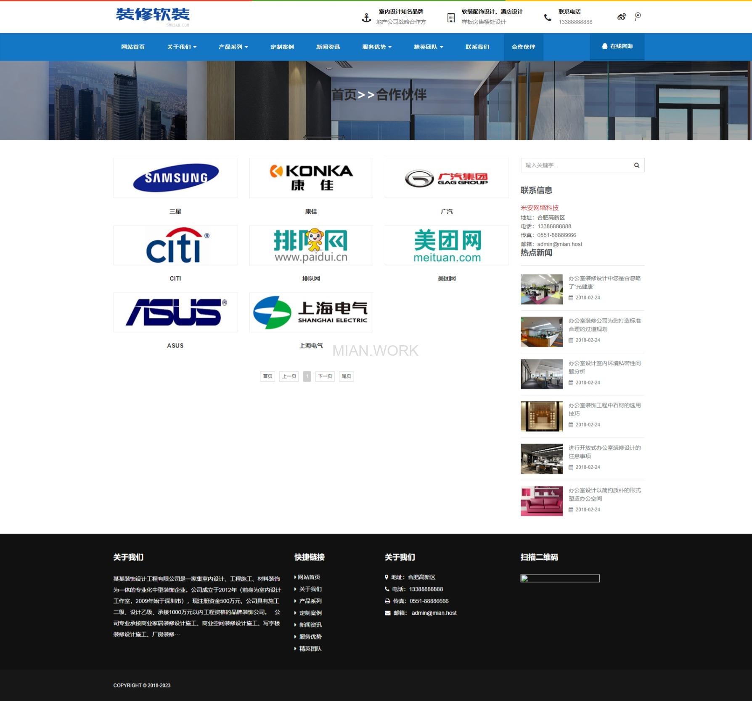Image resolution: width=752 pixels, height=701 pixels.
Task: Open footer quick link 关于我们
Action: click(310, 589)
